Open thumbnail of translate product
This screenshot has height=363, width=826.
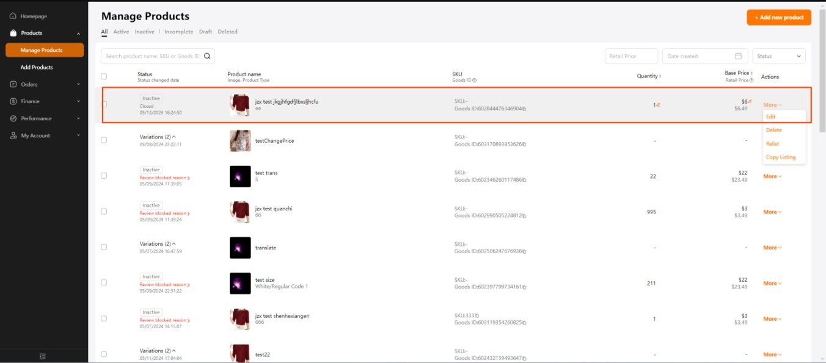coord(240,247)
